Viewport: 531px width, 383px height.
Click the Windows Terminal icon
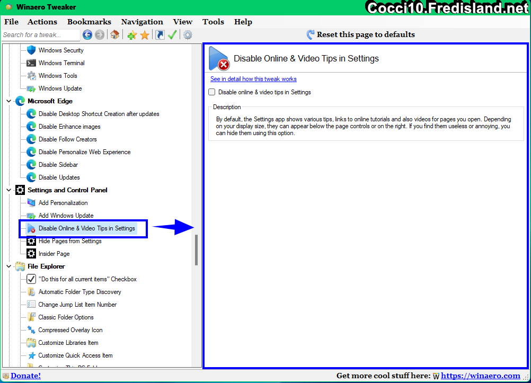(31, 63)
